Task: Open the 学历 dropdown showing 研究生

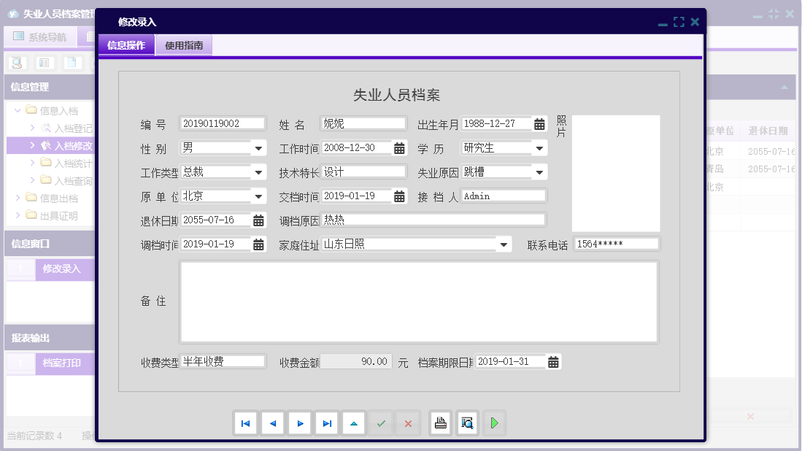Action: 538,147
